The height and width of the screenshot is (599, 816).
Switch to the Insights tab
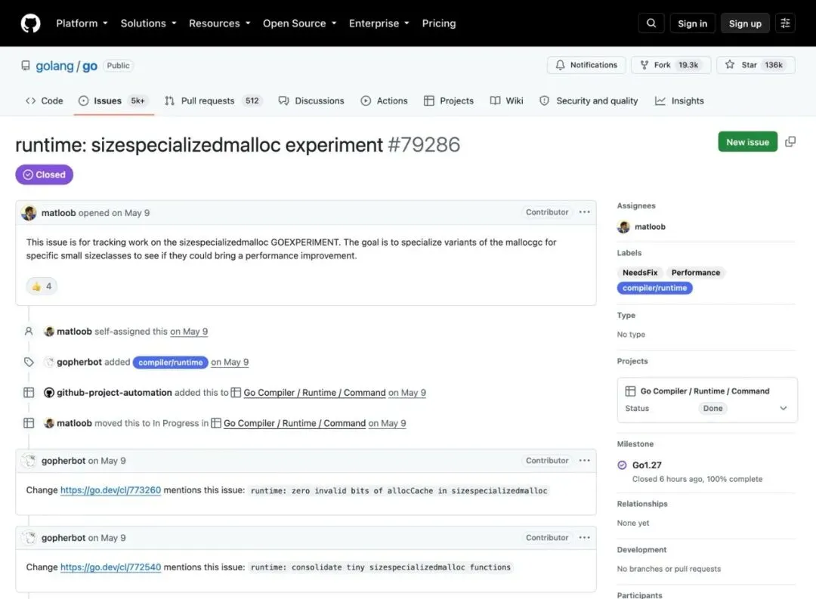679,101
